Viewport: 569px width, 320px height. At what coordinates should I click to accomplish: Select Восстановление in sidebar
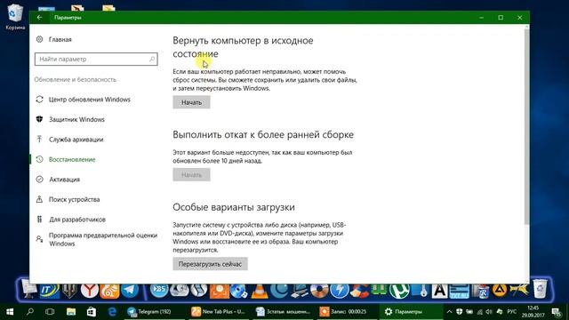point(66,159)
